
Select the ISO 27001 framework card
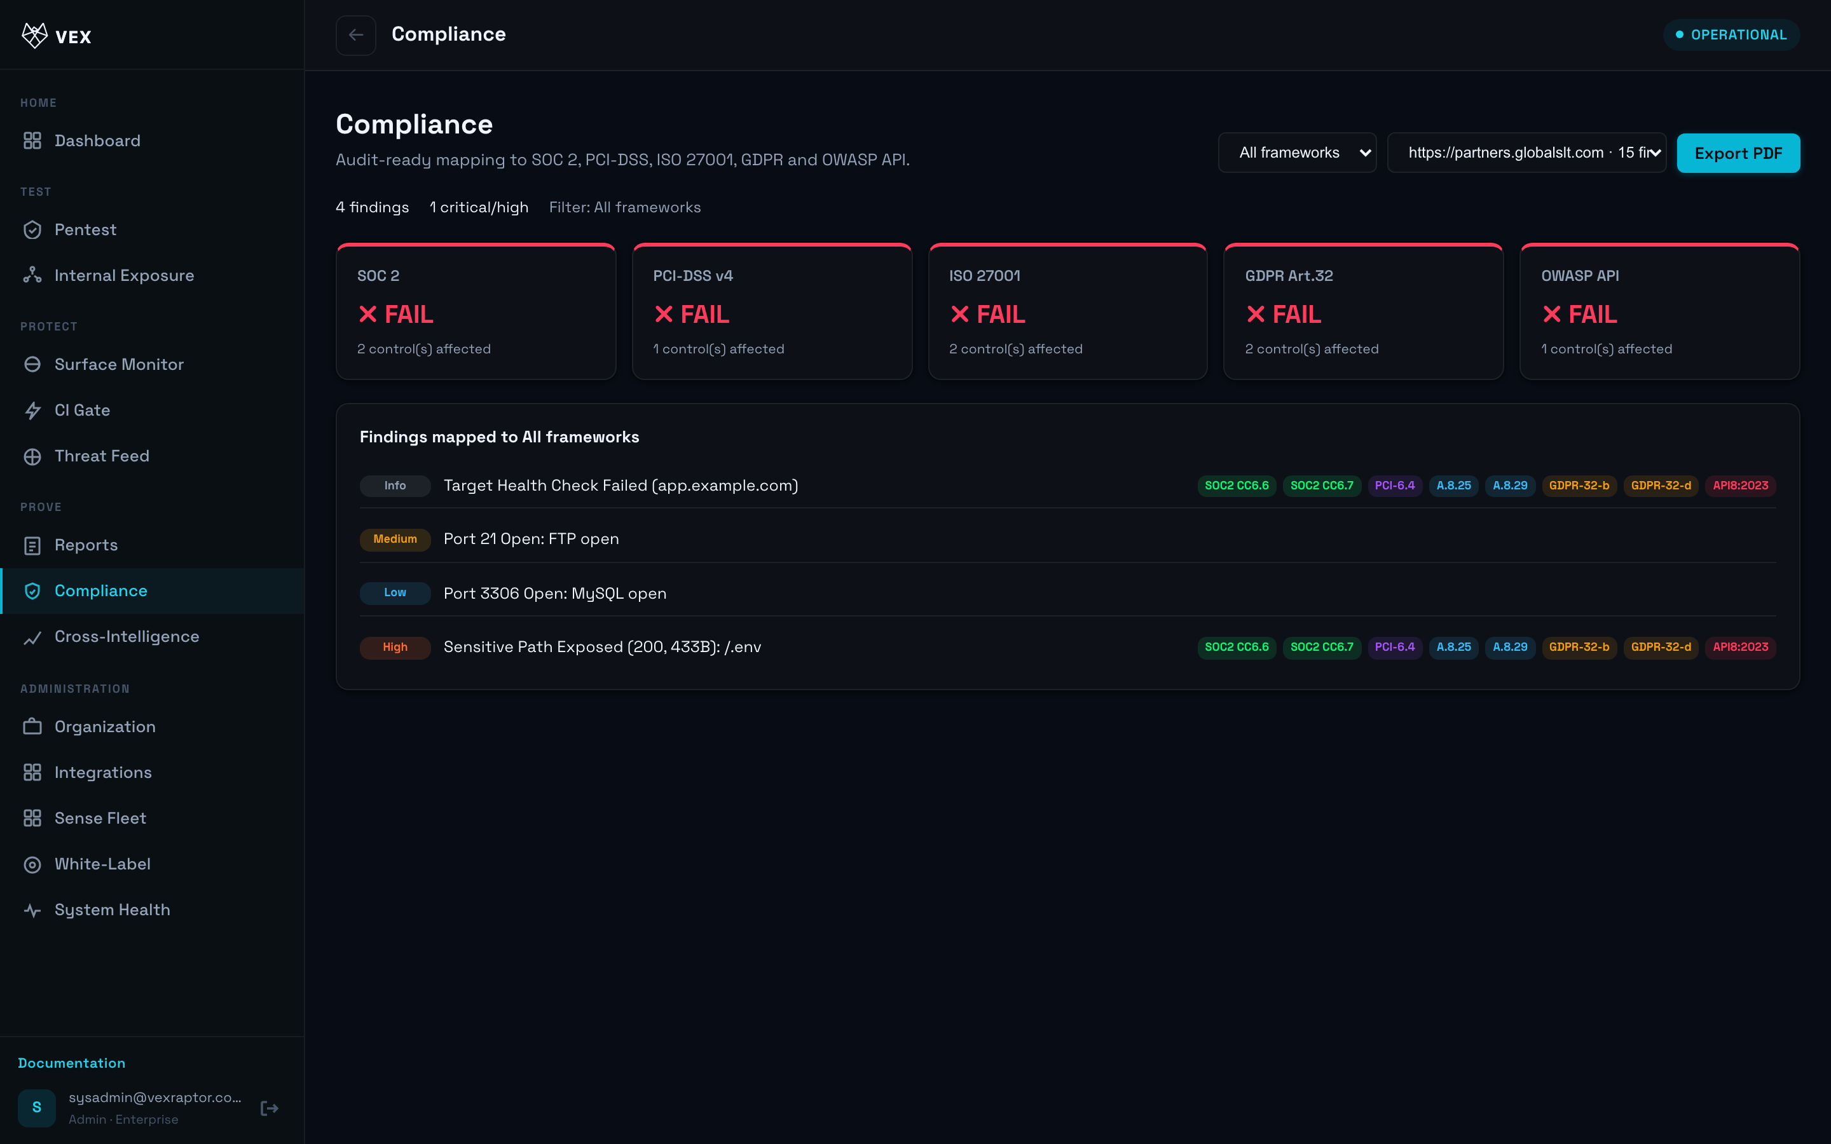(1067, 311)
